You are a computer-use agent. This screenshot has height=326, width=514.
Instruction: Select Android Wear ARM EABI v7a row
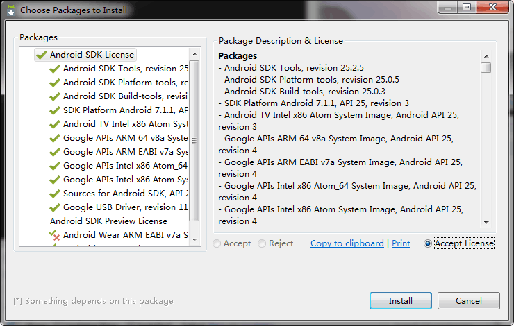119,235
